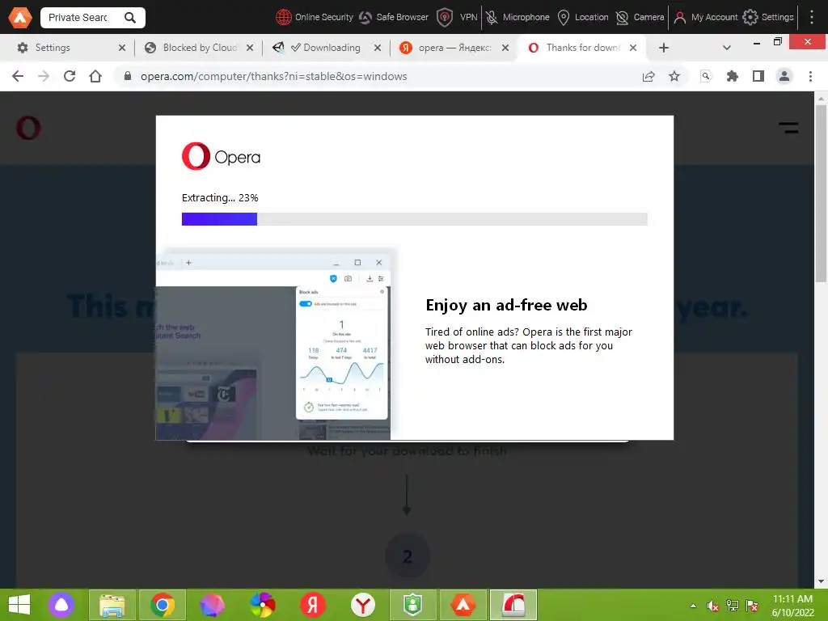Toggle the browser side panel
Screen dimensions: 828x621
coord(758,76)
